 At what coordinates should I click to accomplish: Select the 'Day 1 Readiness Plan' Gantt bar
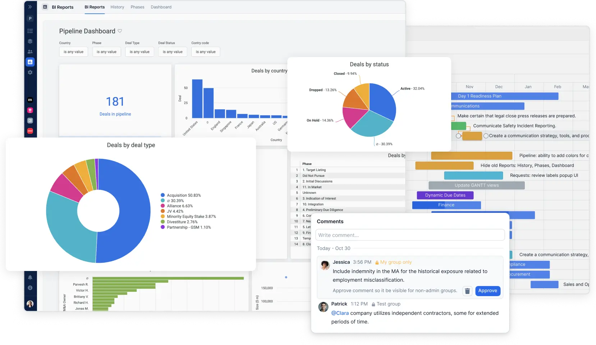click(x=505, y=96)
